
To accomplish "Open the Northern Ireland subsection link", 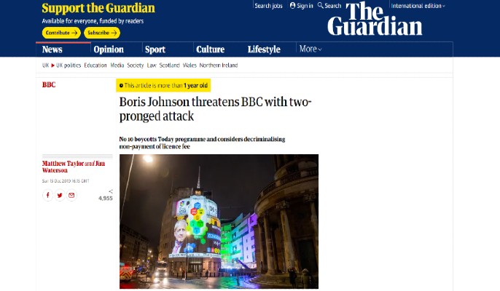I will [x=219, y=65].
